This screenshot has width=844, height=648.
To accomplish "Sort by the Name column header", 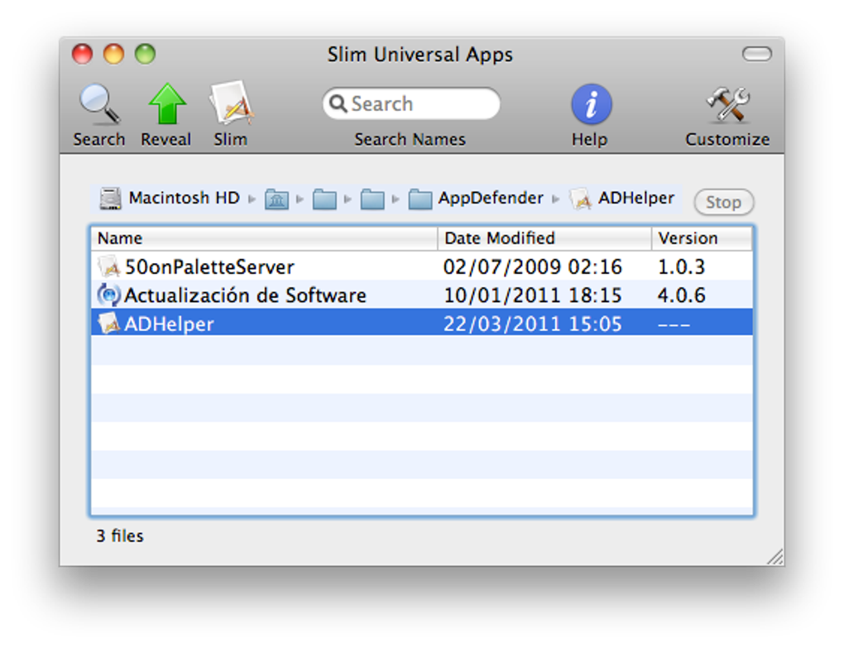I will coord(264,238).
